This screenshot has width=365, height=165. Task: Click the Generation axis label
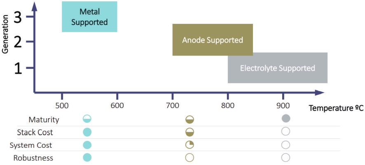click(5, 34)
